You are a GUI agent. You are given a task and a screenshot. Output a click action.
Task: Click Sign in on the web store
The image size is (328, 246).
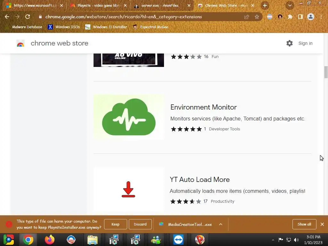pos(305,43)
